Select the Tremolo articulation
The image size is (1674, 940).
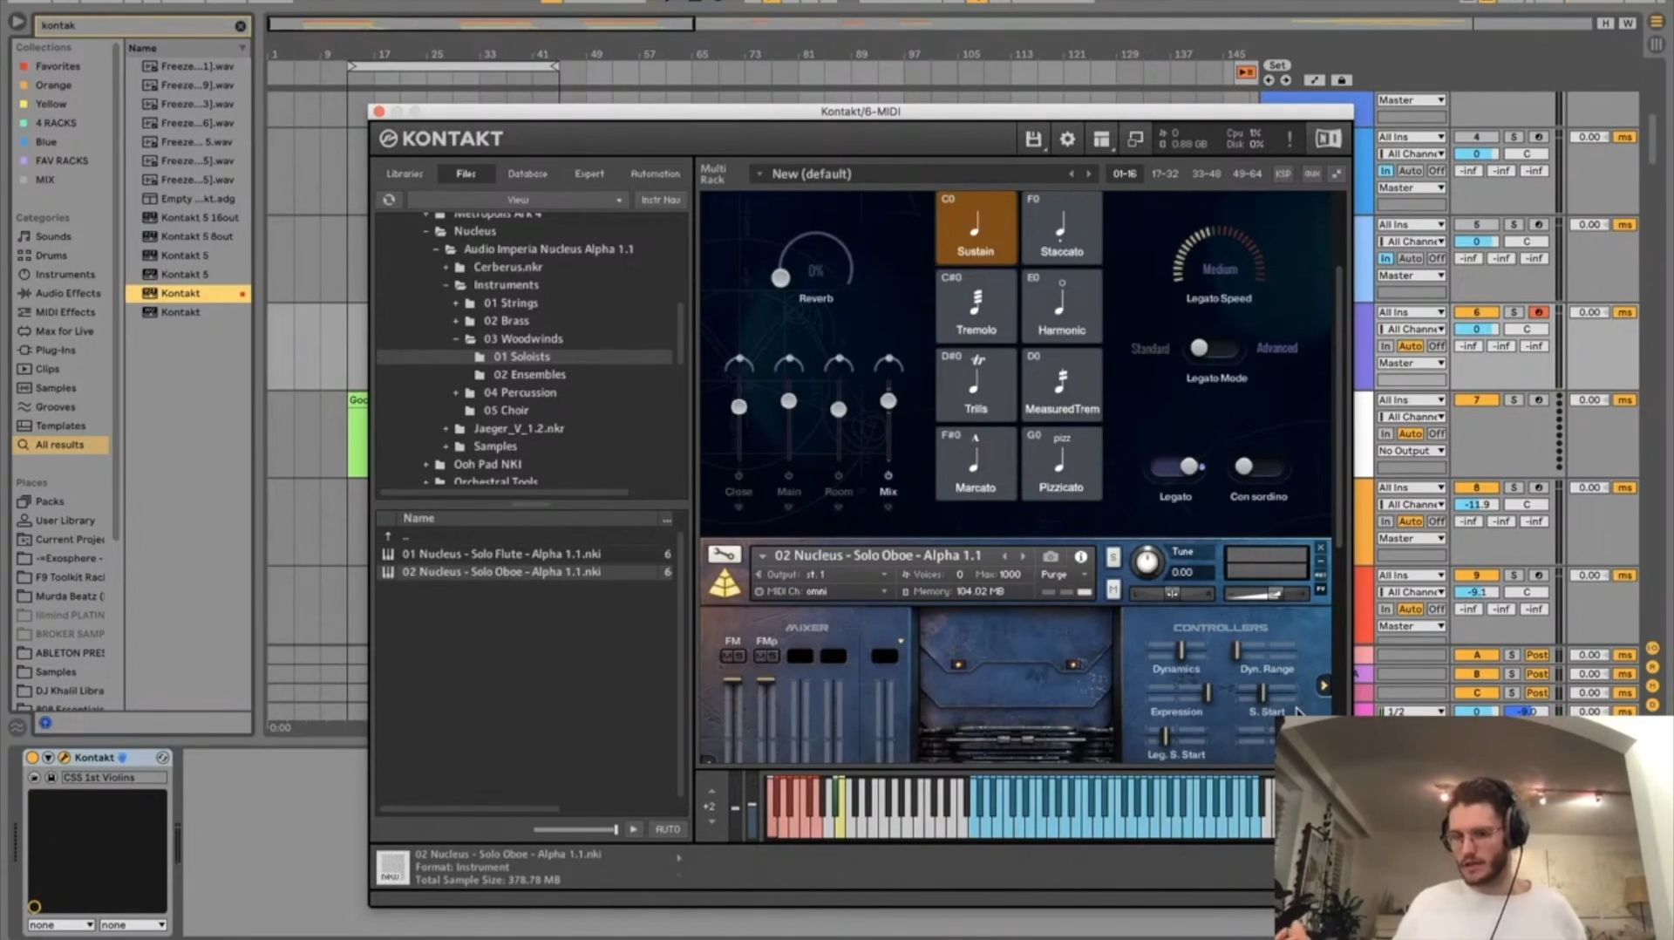976,306
